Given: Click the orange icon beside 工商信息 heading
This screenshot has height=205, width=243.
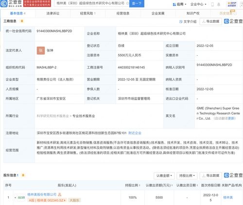Looking at the screenshot, I should coord(22,21).
